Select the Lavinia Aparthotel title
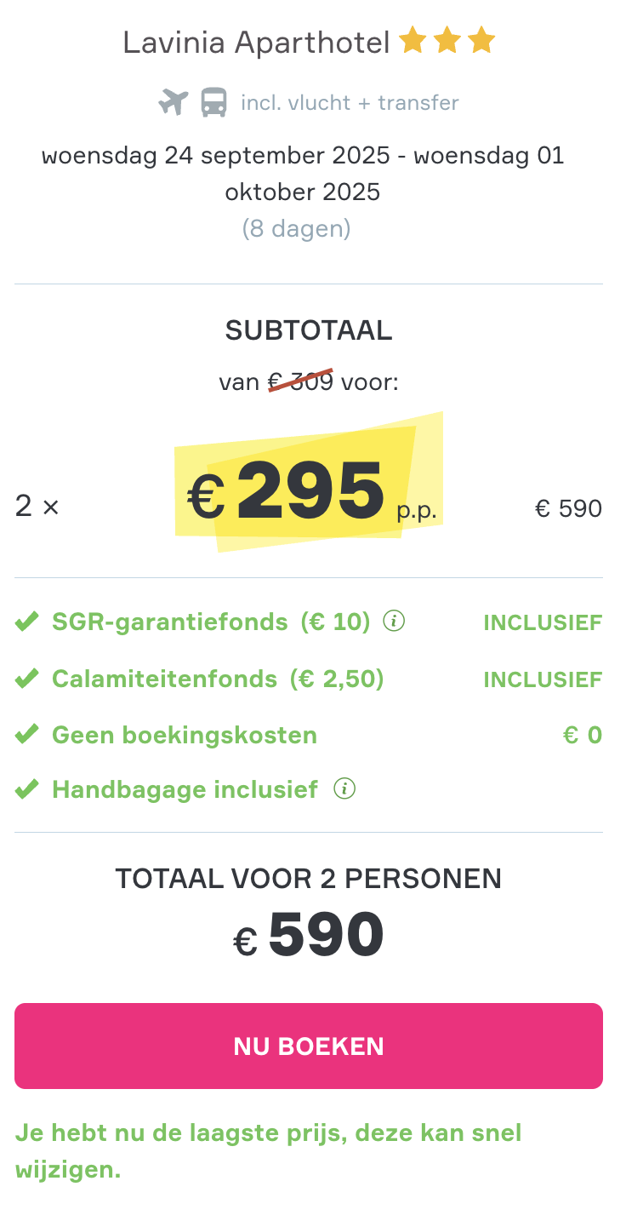This screenshot has height=1221, width=626. point(256,42)
